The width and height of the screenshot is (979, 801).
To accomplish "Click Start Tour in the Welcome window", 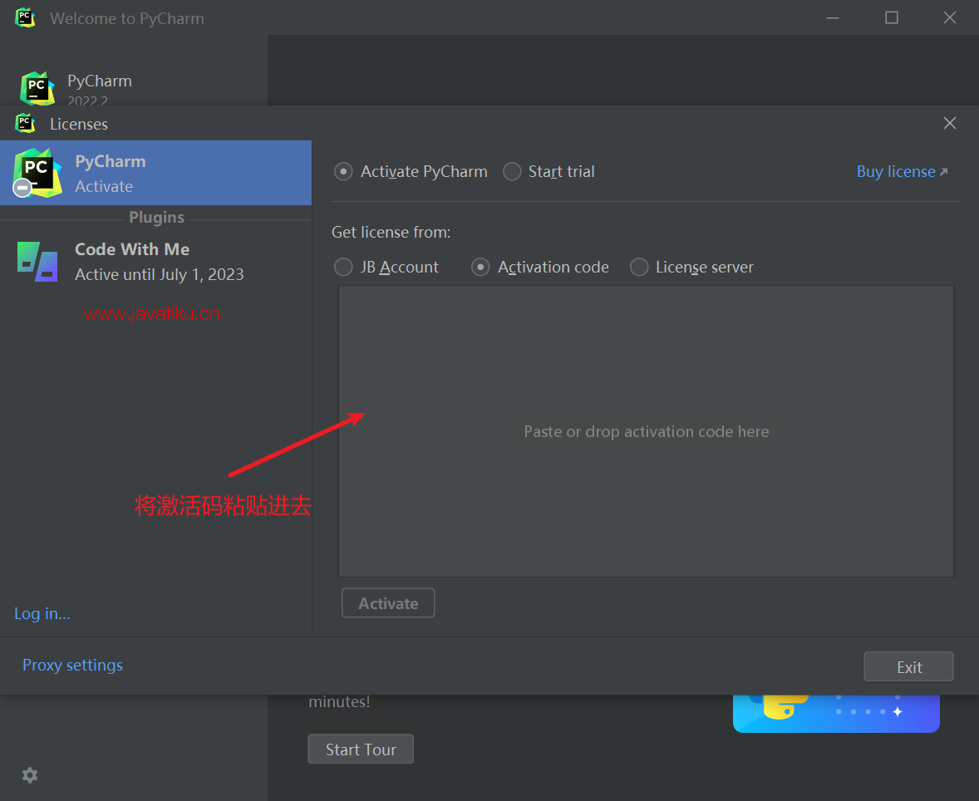I will tap(361, 749).
